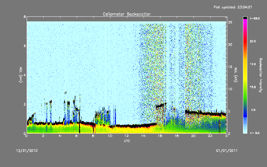Click the '4' km tick label

click(x=25, y=75)
